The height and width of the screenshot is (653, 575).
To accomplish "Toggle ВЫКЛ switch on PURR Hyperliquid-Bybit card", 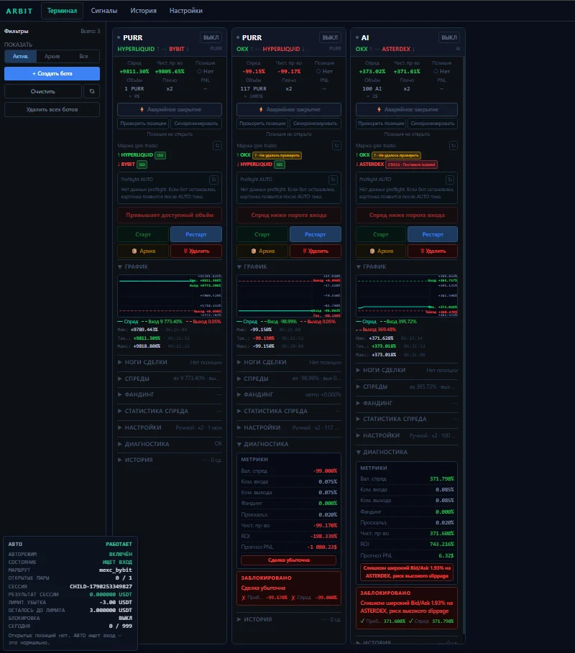I will click(x=211, y=37).
